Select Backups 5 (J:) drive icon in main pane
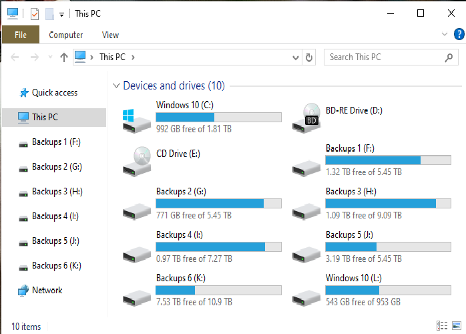466x334 pixels. coord(306,255)
